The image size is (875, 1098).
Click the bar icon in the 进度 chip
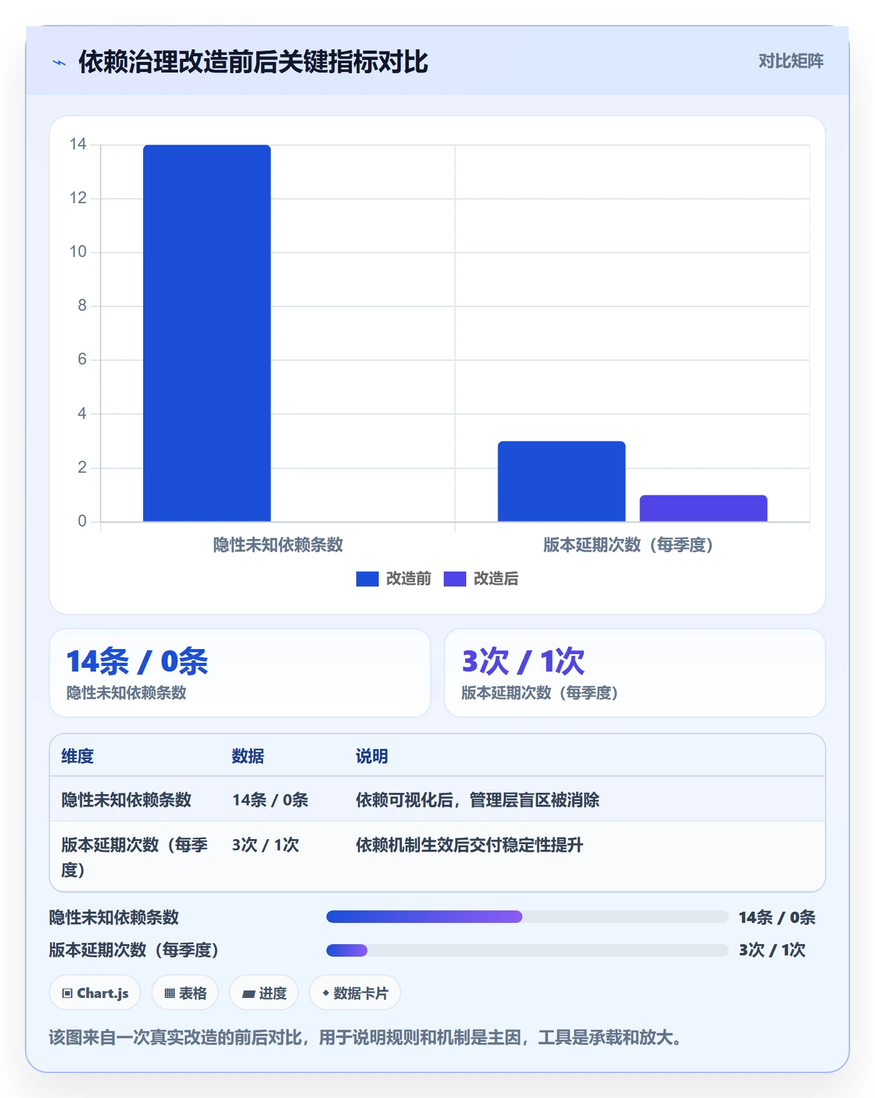point(249,994)
